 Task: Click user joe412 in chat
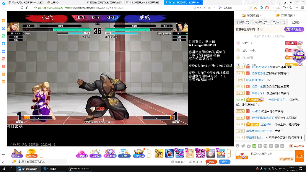coord(256,111)
